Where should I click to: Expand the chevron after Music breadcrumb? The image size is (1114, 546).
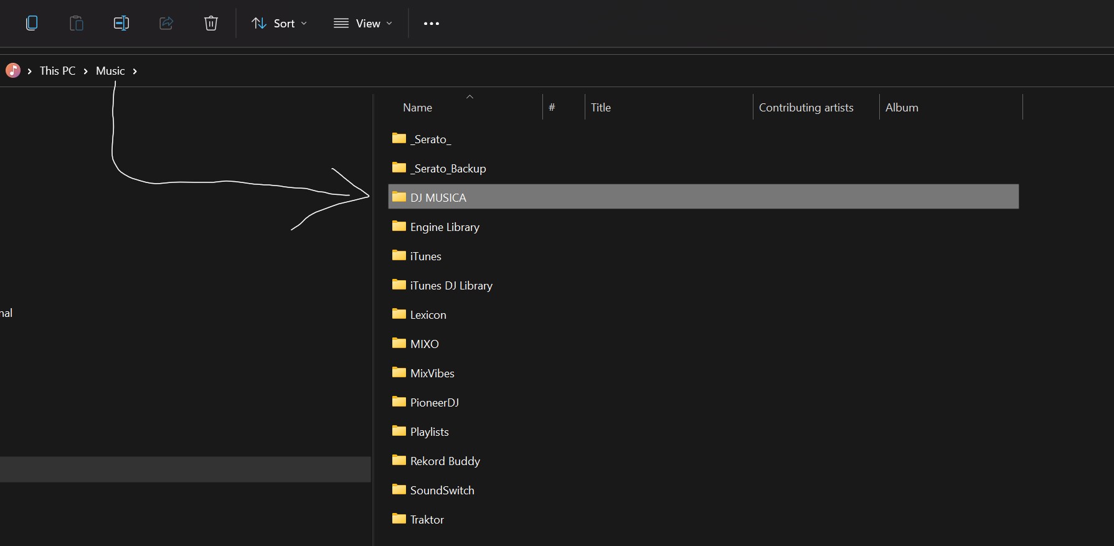(x=135, y=72)
